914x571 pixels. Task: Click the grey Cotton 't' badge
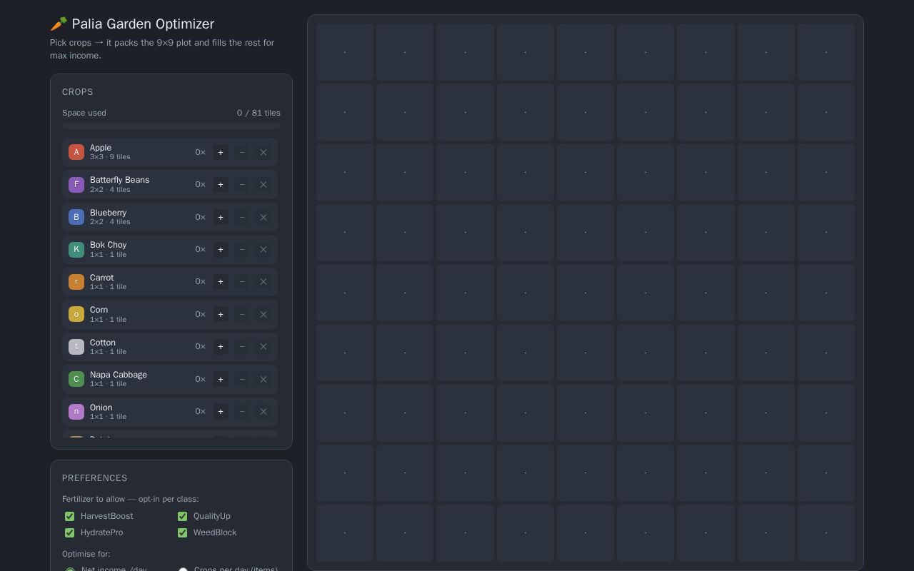[76, 346]
